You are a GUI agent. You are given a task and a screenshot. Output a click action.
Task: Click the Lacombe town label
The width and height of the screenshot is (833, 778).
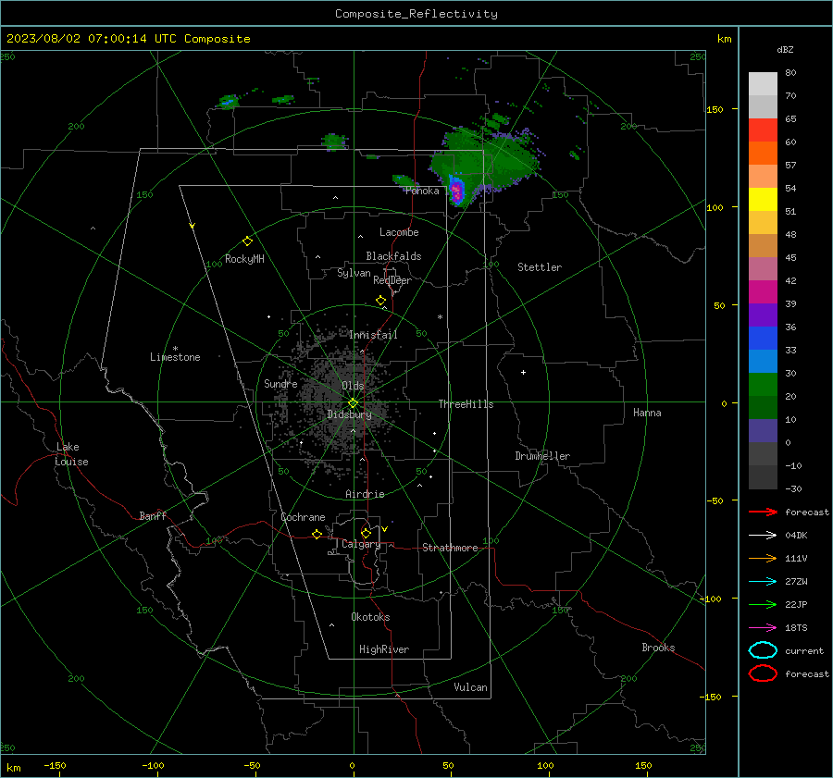(x=399, y=232)
